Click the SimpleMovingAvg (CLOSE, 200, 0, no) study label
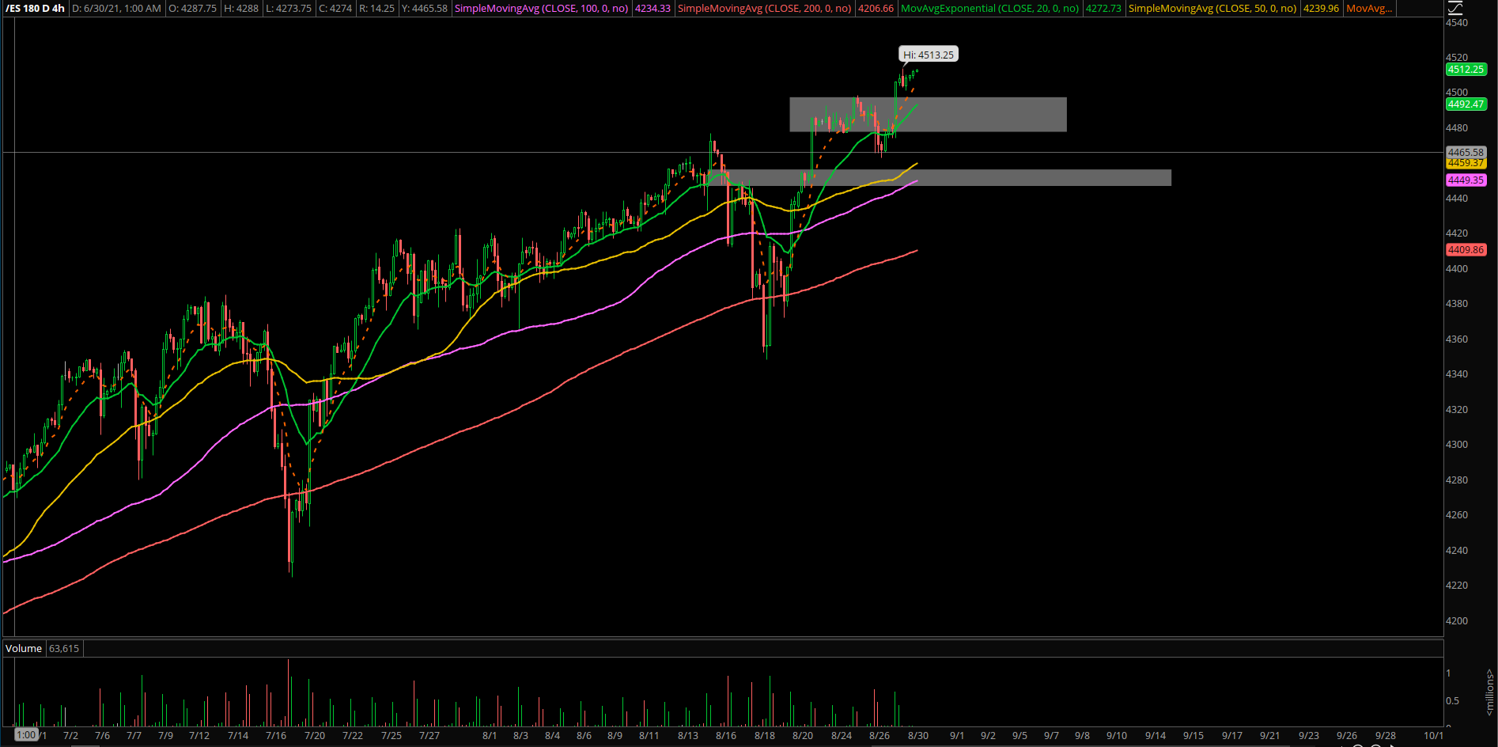This screenshot has width=1498, height=747. [x=765, y=8]
